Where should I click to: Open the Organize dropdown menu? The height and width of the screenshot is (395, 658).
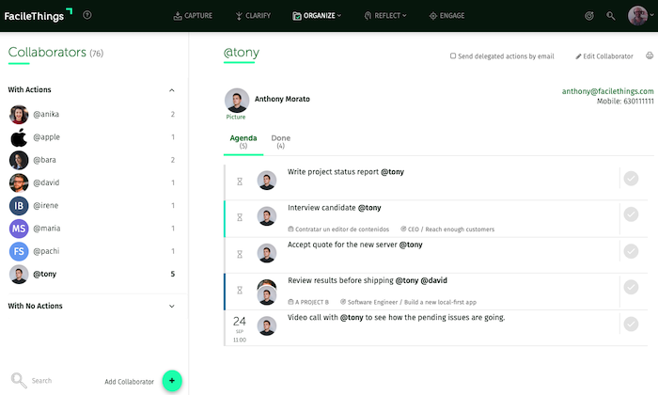tap(317, 16)
